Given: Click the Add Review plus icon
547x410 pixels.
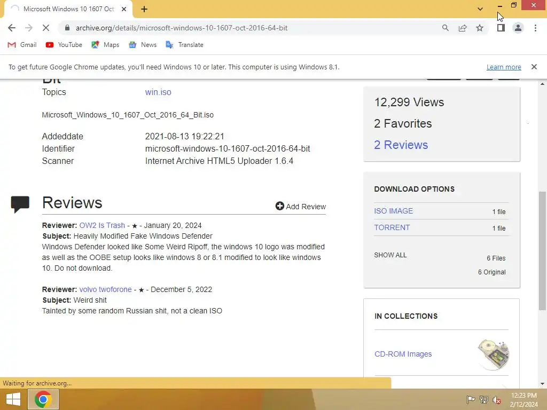Looking at the screenshot, I should point(279,206).
